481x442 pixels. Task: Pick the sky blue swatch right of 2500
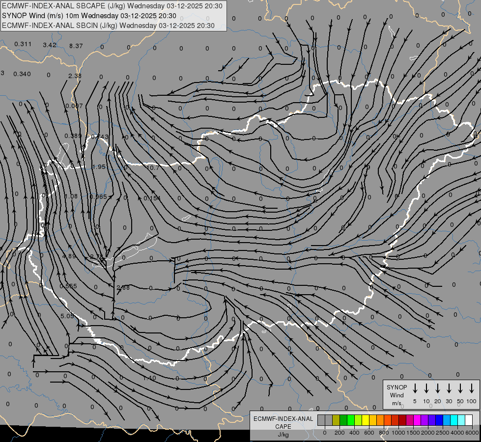(447, 420)
